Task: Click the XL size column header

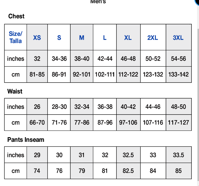Action: pyautogui.click(x=128, y=37)
